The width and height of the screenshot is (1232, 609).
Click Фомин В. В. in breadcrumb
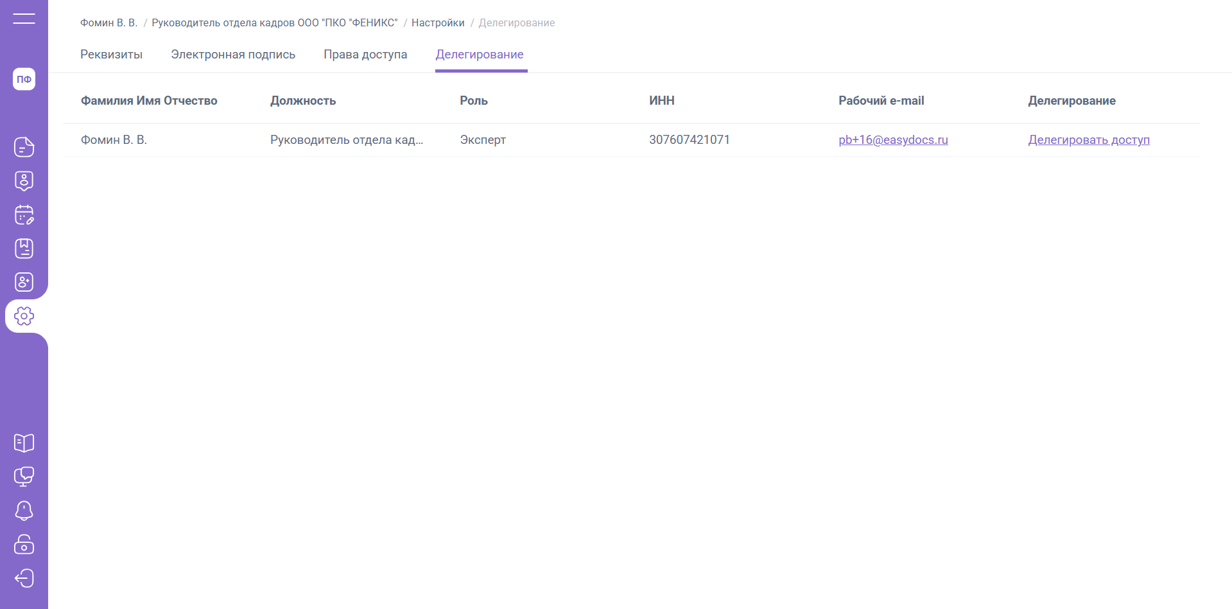point(108,23)
